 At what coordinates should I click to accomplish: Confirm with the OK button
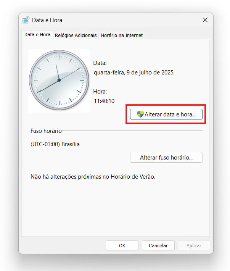tap(122, 245)
